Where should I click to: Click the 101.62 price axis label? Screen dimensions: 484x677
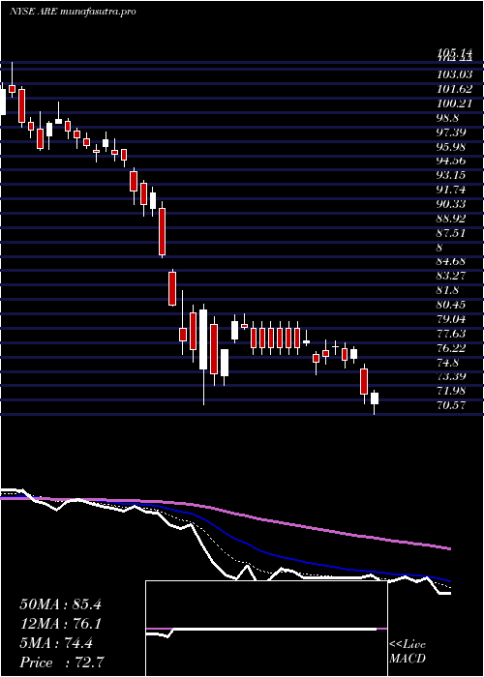(454, 89)
